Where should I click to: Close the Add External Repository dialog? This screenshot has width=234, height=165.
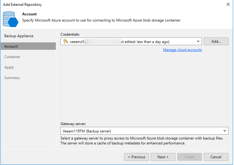point(228,5)
